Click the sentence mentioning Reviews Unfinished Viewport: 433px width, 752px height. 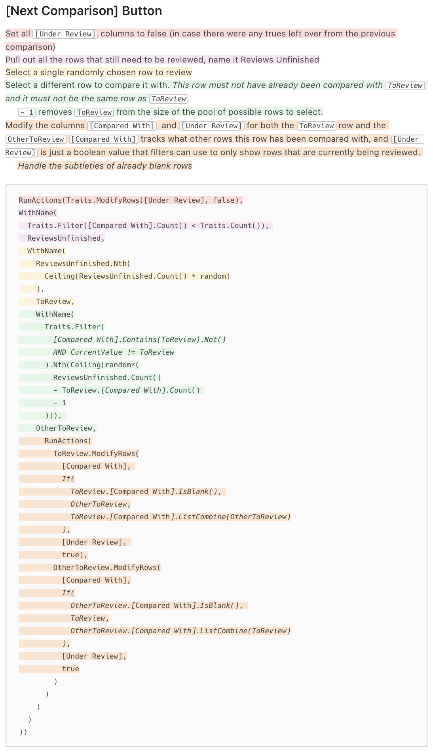[x=162, y=60]
